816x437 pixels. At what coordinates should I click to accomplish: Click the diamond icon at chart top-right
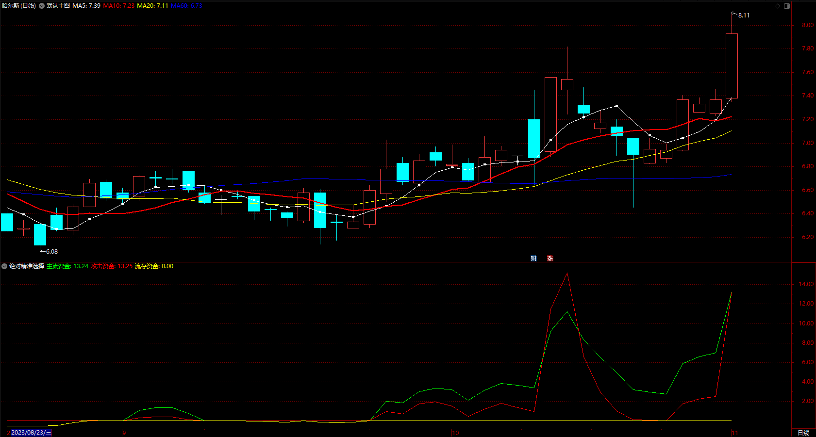778,6
